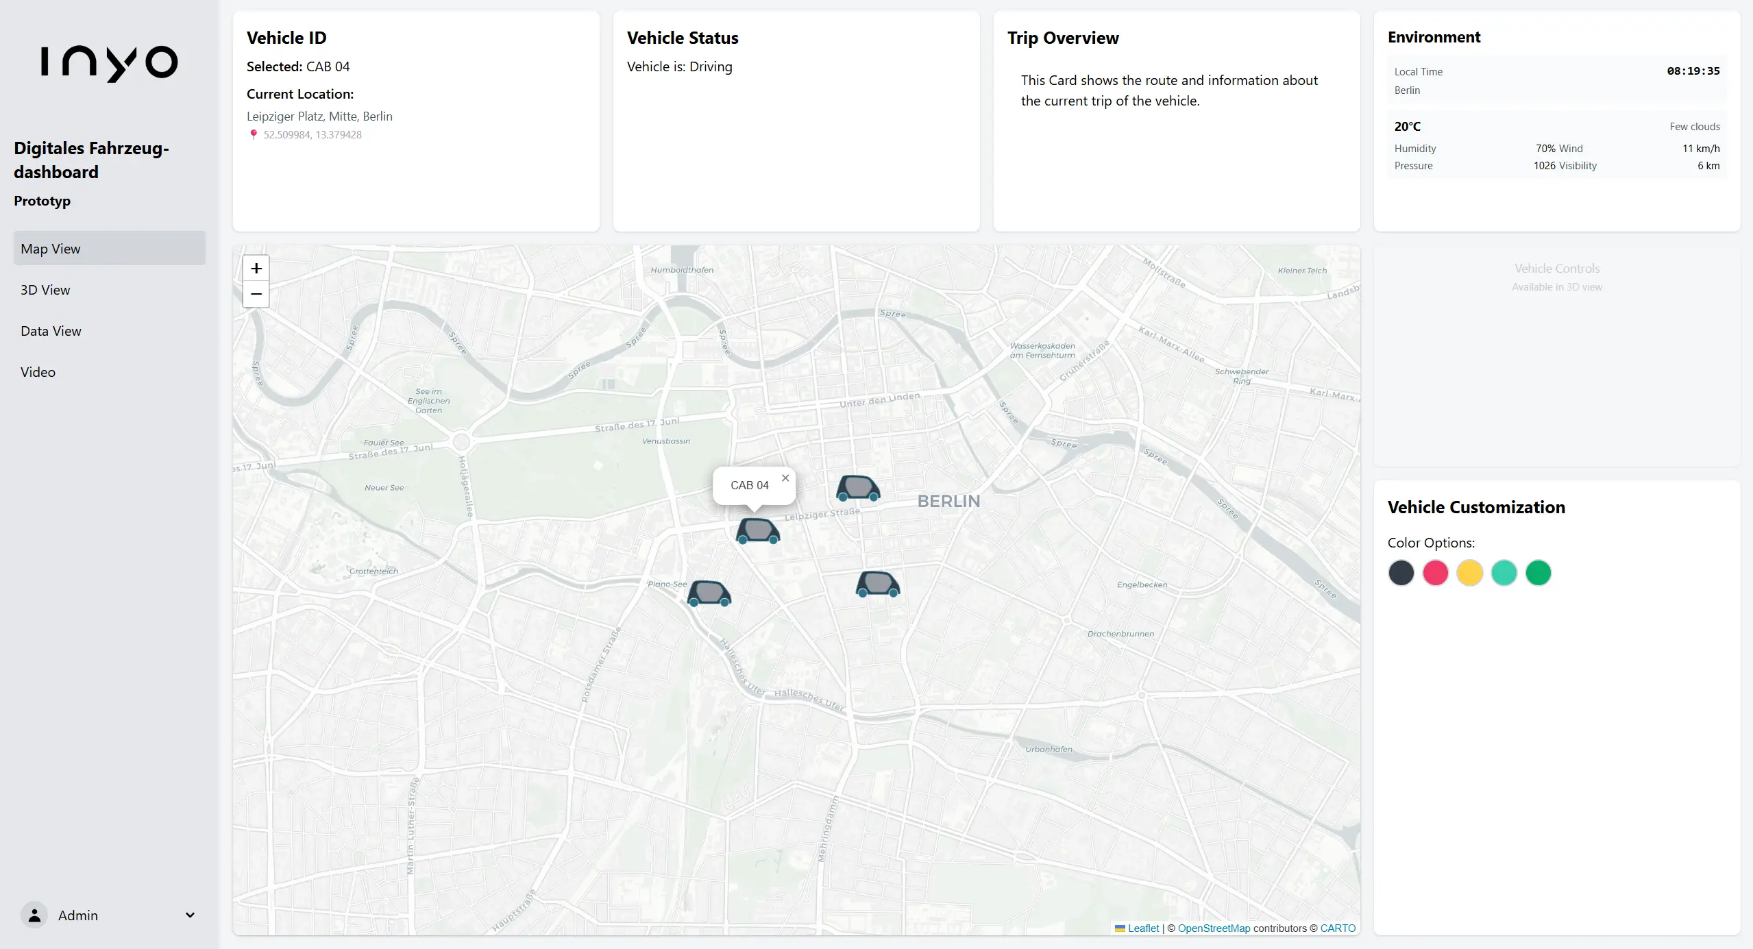Click Few clouds weather label
This screenshot has height=949, width=1753.
point(1695,127)
